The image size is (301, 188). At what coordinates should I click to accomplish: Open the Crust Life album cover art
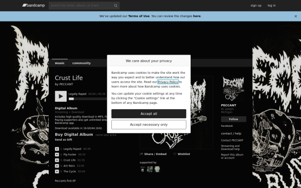tap(176, 113)
